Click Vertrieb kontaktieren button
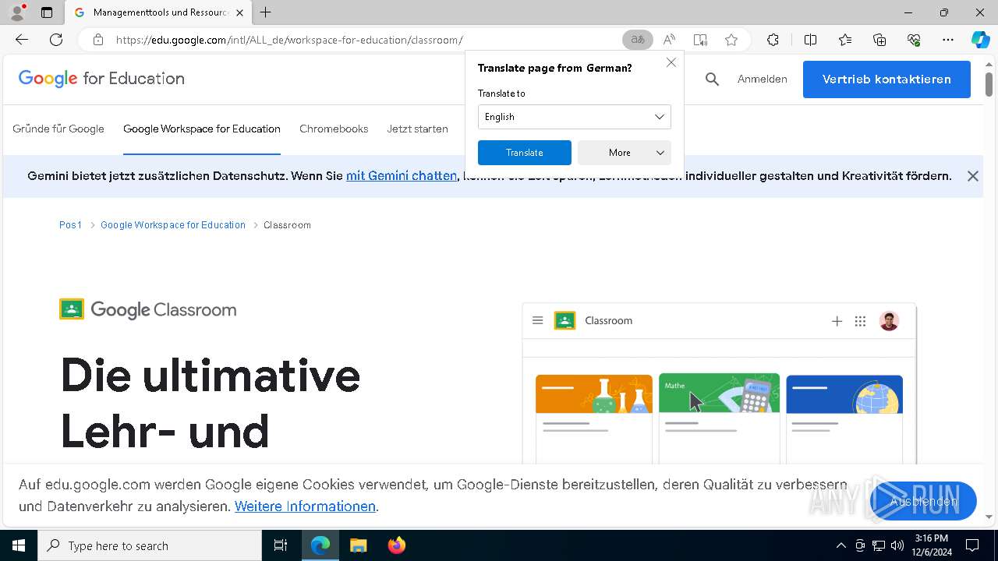998x561 pixels. (887, 79)
